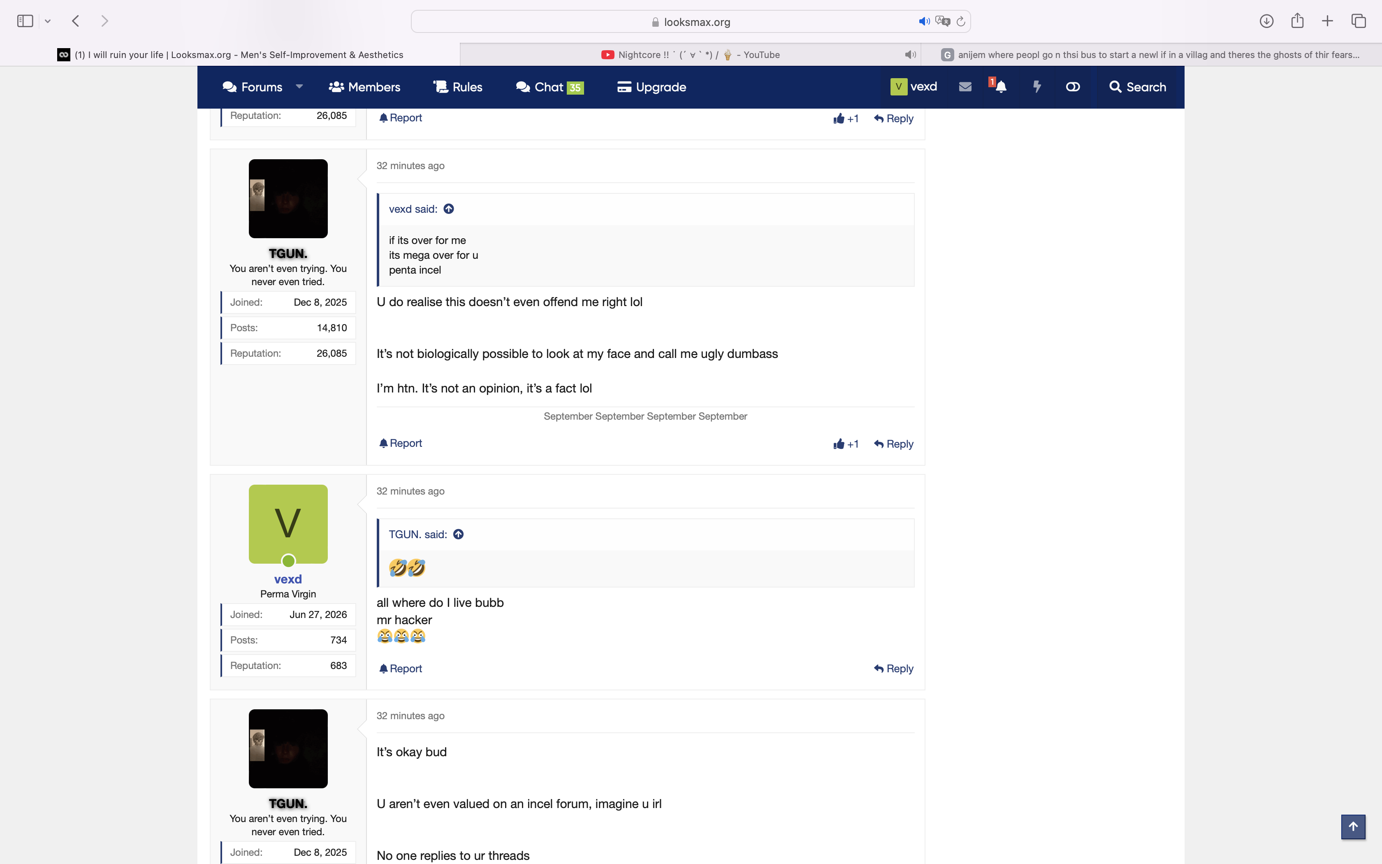Screen dimensions: 1382x864
Task: Click the scroll-to-top arrow button
Action: point(1353,826)
